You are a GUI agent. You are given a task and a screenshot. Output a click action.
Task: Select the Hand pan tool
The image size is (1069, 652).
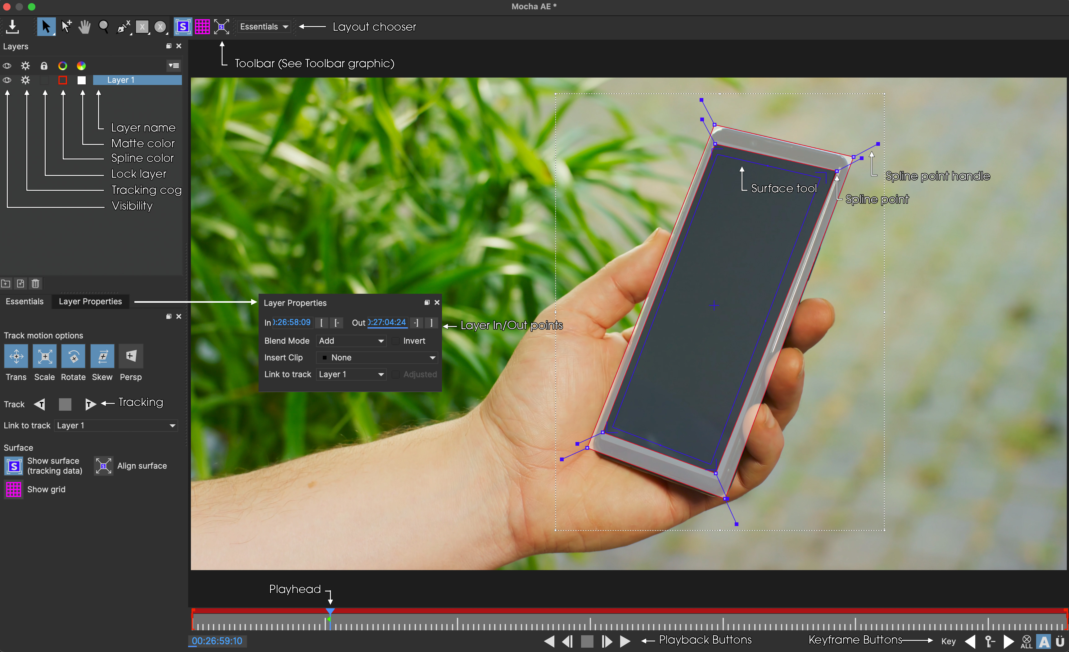point(85,27)
